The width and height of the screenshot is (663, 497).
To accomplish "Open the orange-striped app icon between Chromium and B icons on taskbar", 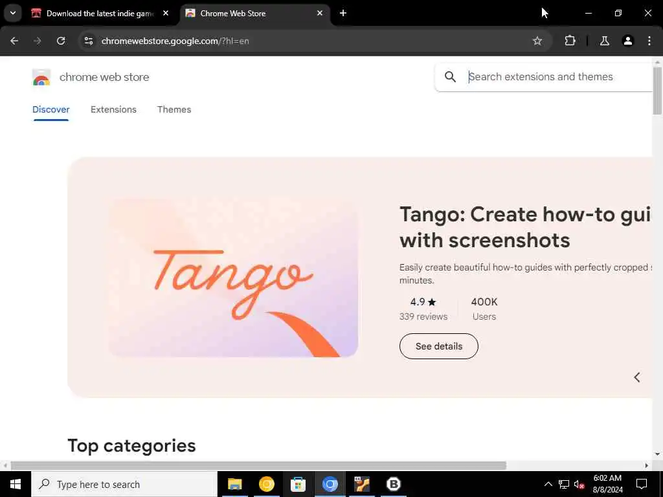I will point(362,484).
